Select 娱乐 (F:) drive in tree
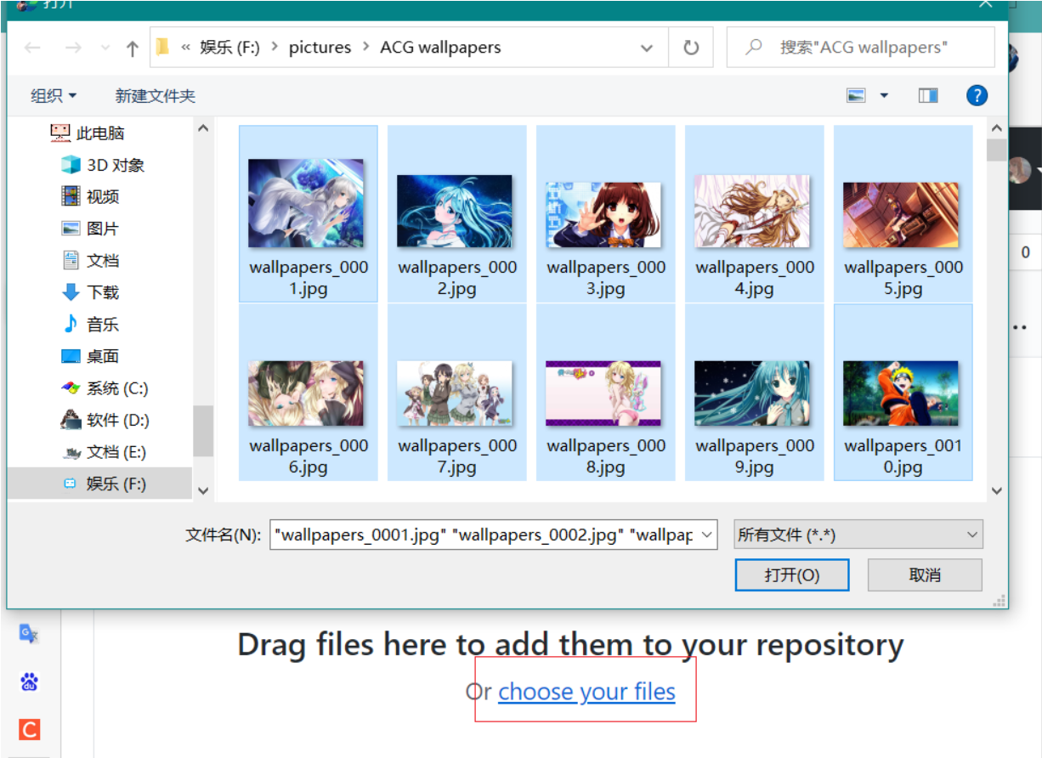Viewport: 1042px width, 758px height. [104, 484]
